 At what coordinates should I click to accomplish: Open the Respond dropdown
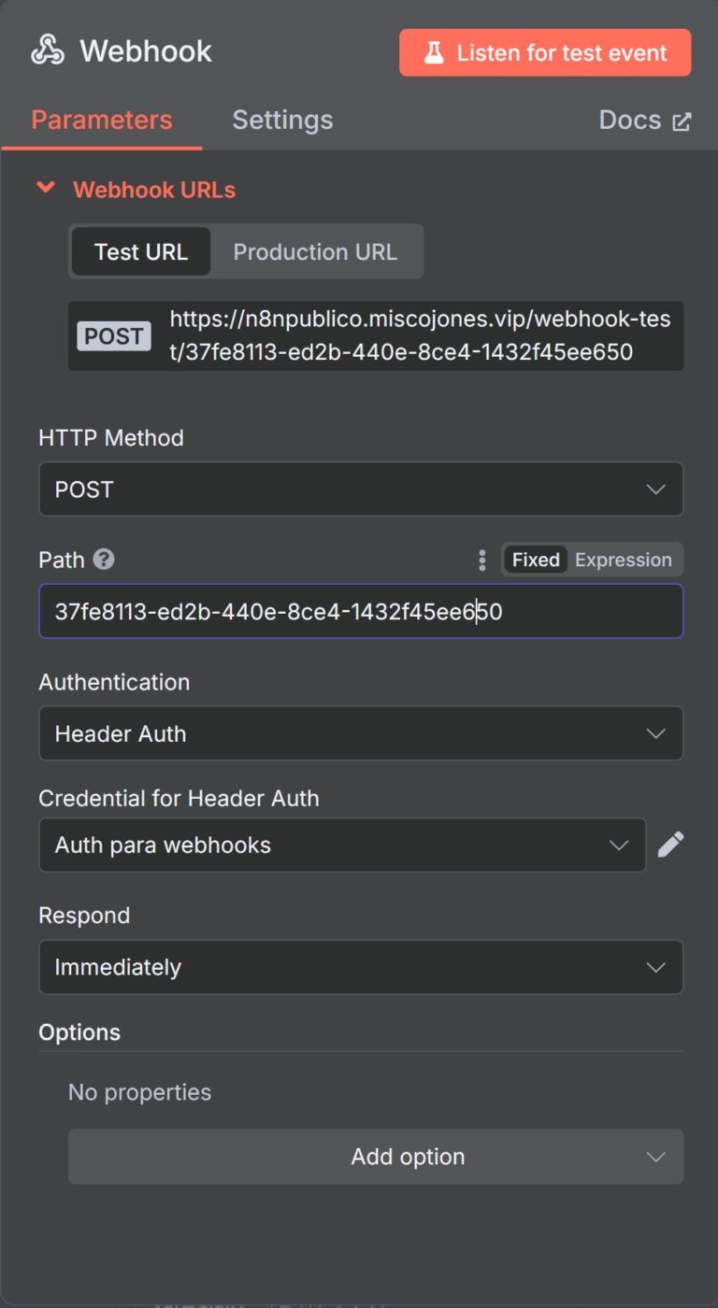[361, 967]
